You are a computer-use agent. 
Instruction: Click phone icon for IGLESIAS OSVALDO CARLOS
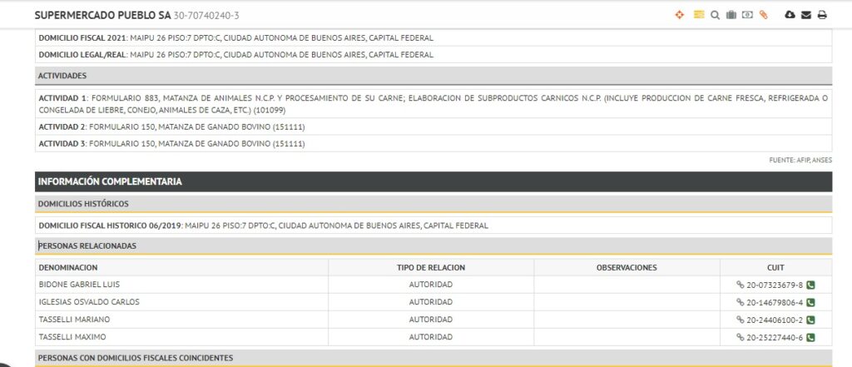coord(810,302)
